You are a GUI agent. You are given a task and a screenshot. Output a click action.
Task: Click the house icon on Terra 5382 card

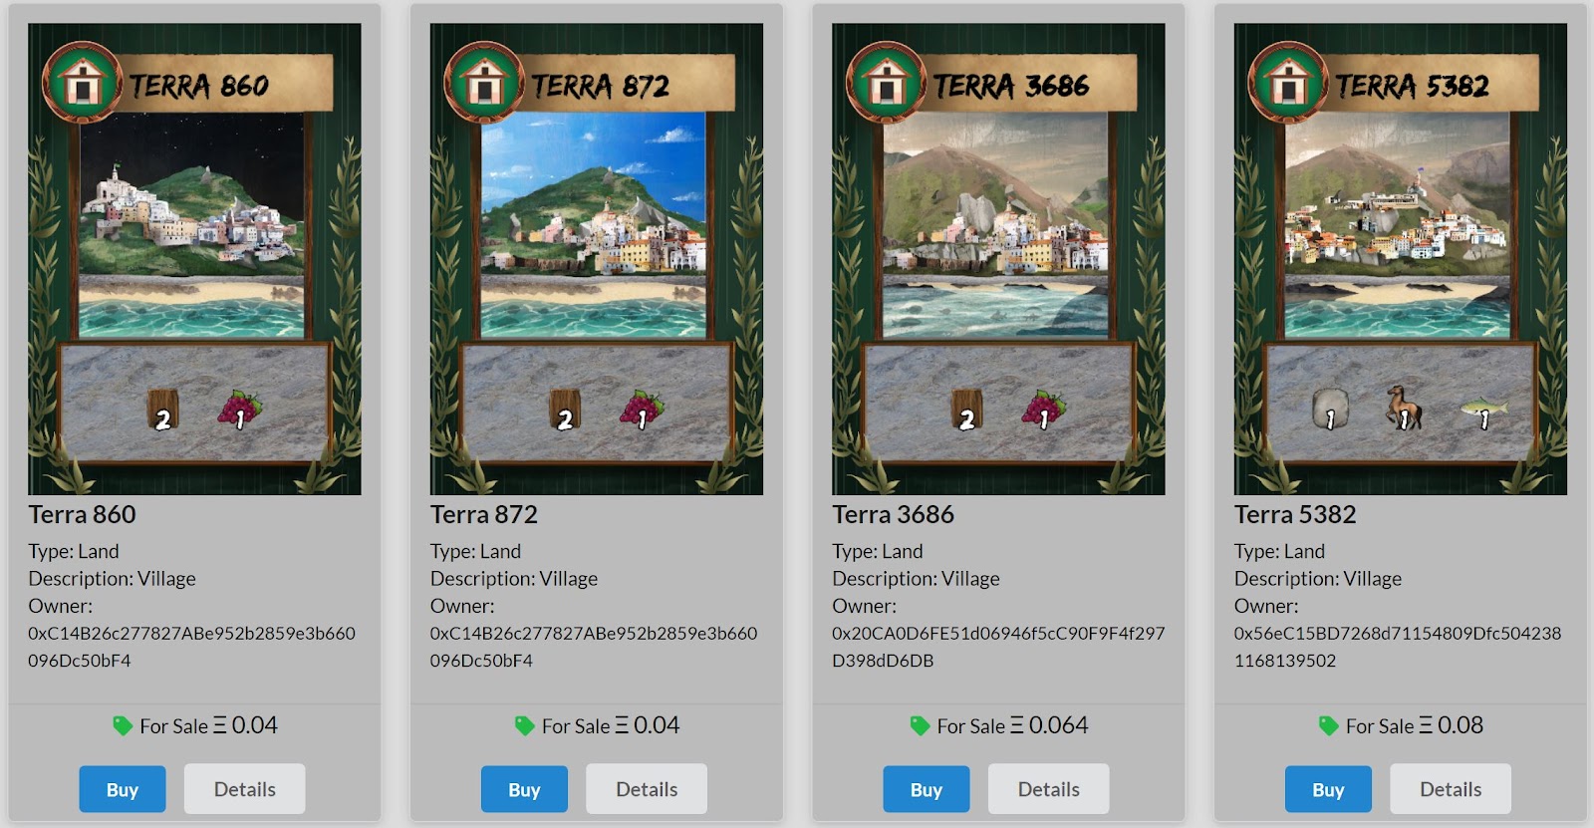[1288, 83]
